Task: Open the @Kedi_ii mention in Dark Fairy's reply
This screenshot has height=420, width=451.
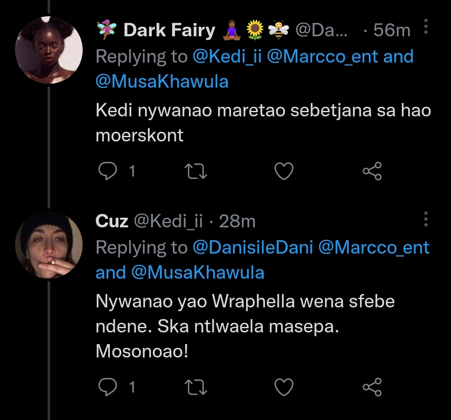Action: coord(227,56)
